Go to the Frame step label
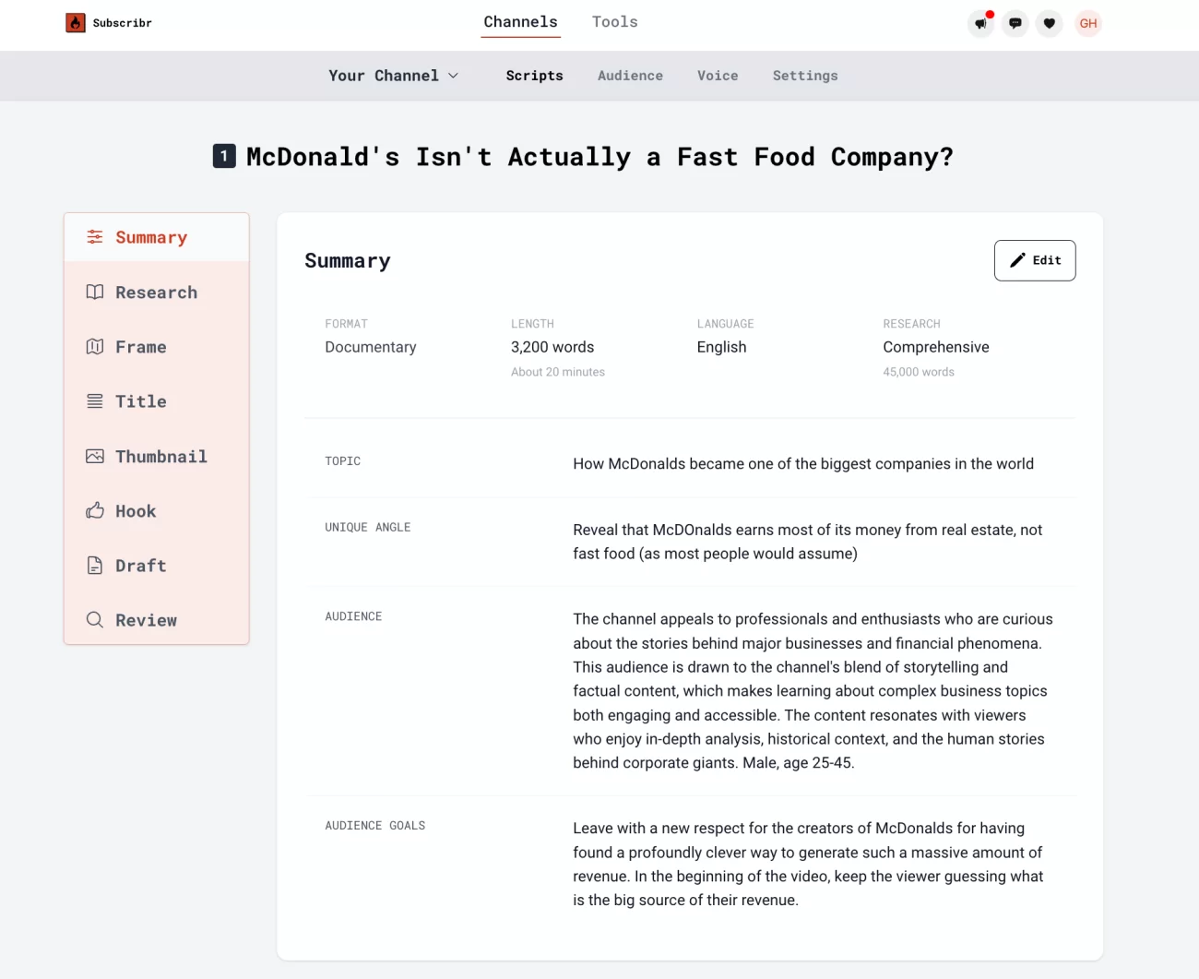This screenshot has width=1199, height=979. (141, 347)
